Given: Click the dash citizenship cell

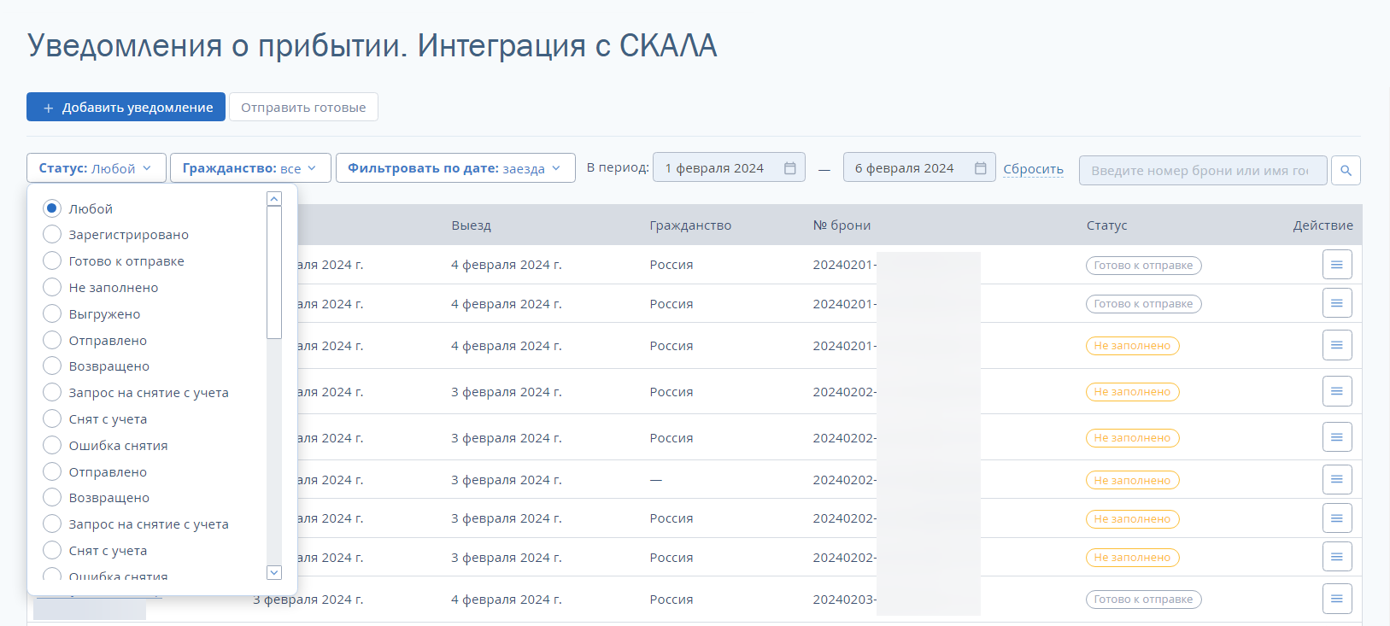Looking at the screenshot, I should [656, 480].
